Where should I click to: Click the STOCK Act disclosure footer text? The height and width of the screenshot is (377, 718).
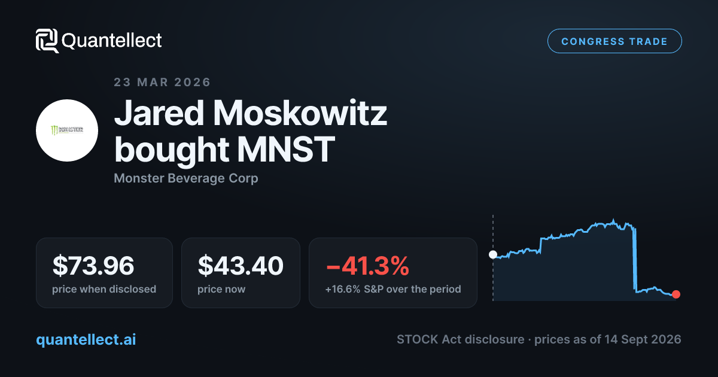coord(538,339)
